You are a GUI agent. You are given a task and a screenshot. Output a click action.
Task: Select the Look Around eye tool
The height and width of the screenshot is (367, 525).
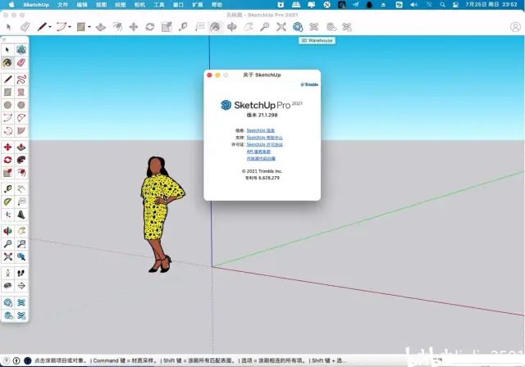click(x=7, y=286)
